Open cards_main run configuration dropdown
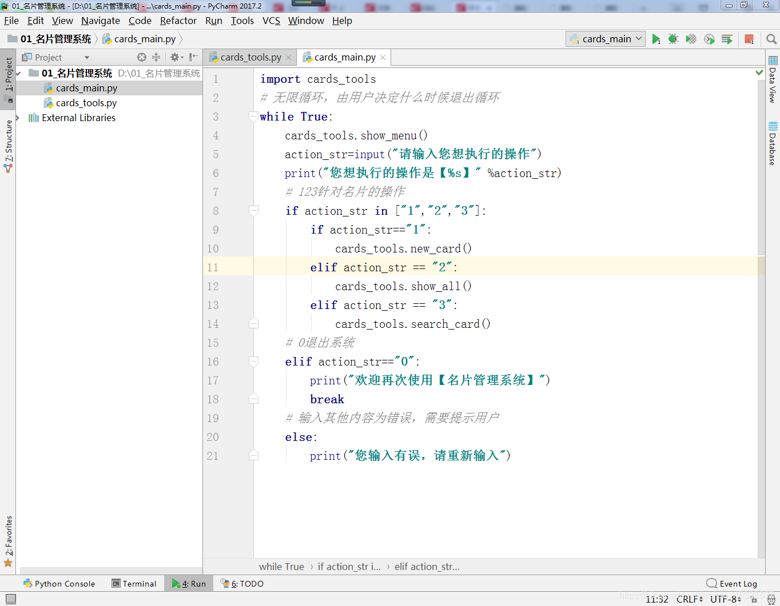Image resolution: width=780 pixels, height=606 pixels. coord(606,39)
